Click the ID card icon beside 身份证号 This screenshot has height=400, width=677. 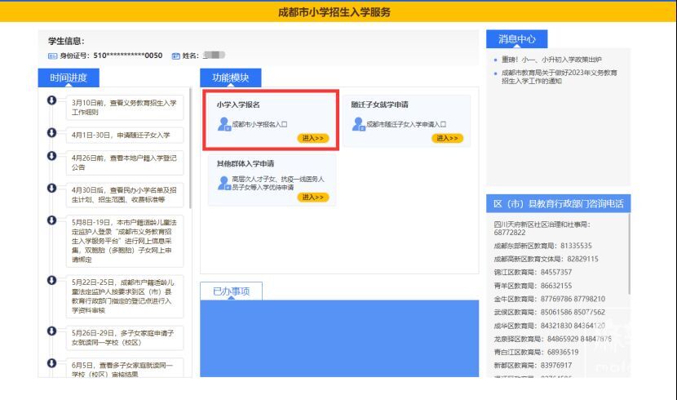[x=53, y=56]
